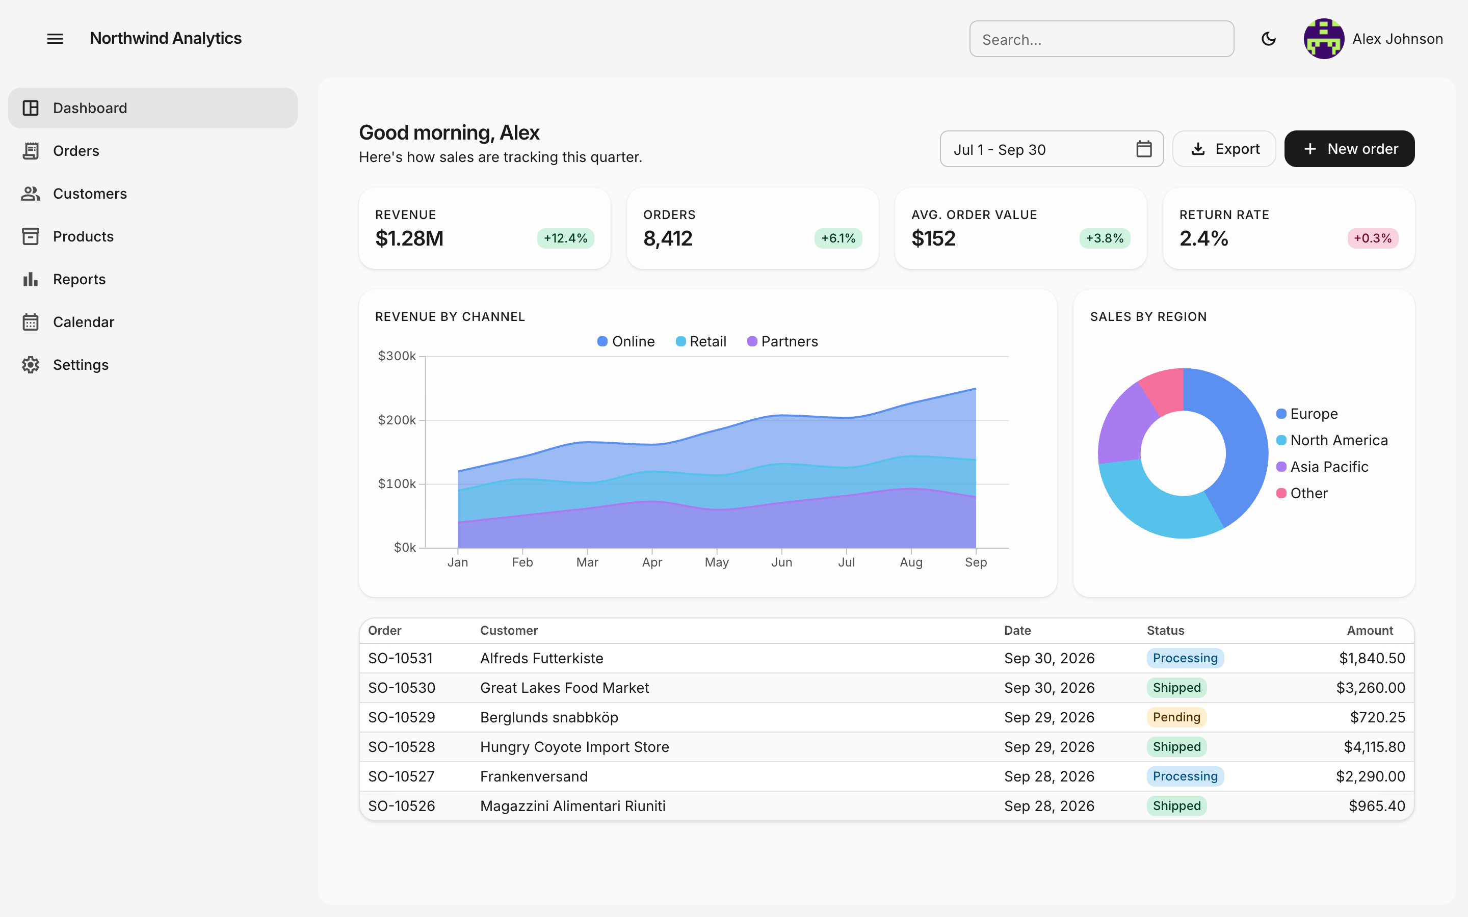This screenshot has width=1468, height=917.
Task: Toggle the Asia Pacific legend entry
Action: pos(1322,467)
